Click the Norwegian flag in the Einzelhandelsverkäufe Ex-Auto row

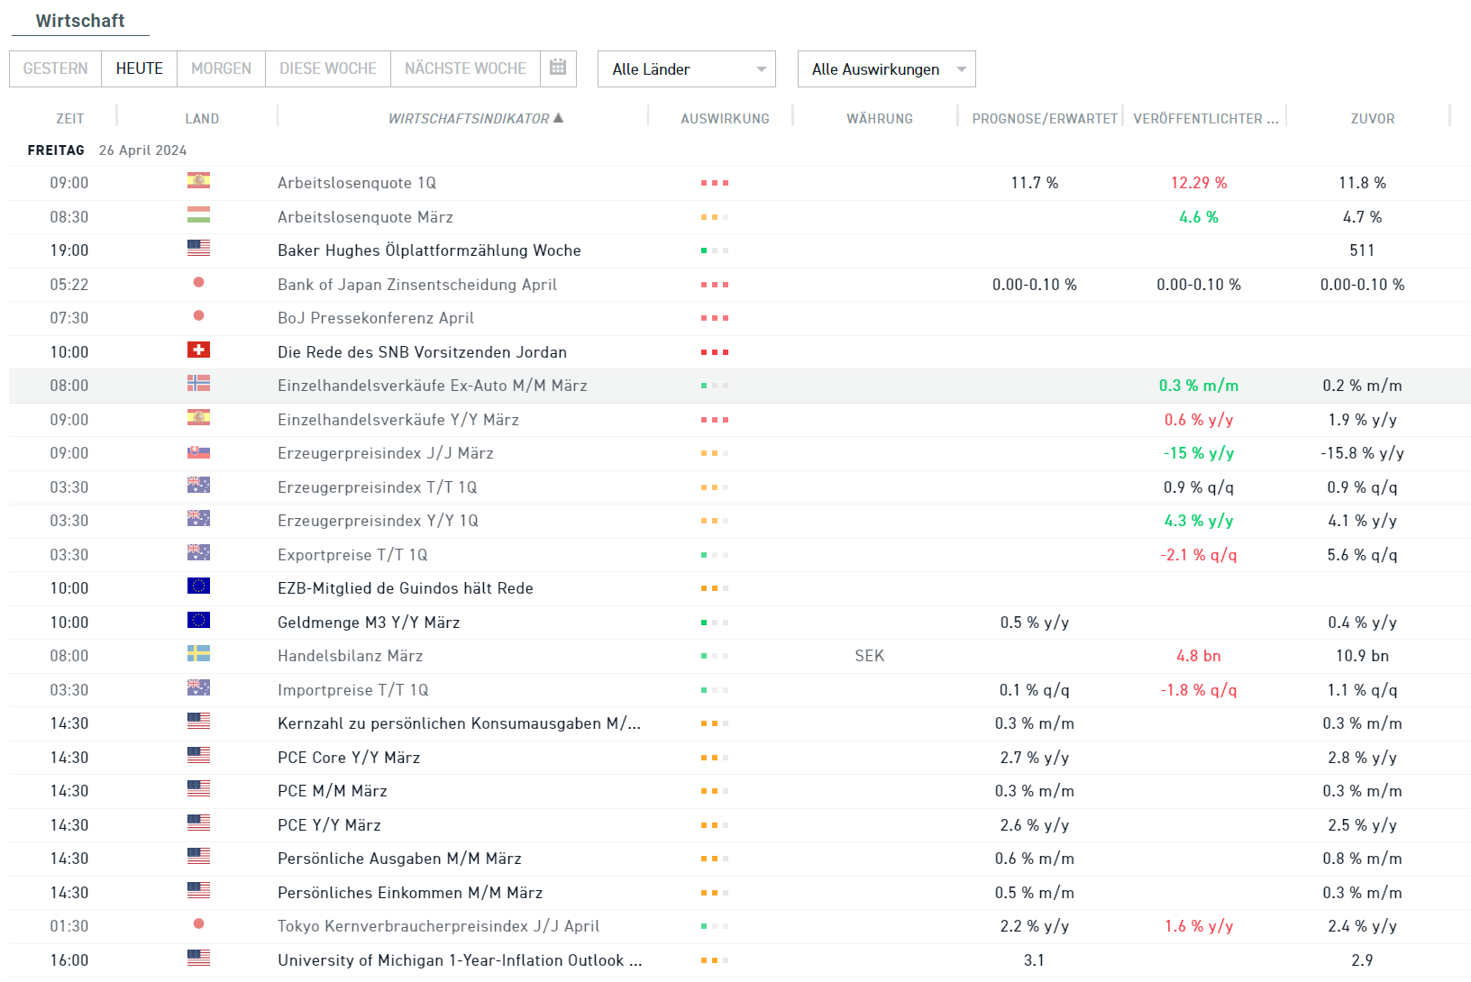point(198,384)
